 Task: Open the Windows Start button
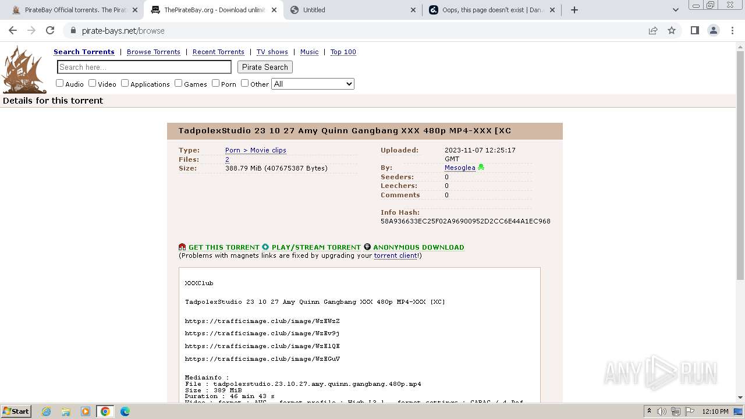(16, 411)
